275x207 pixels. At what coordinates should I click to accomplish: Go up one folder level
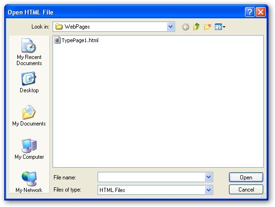(196, 27)
